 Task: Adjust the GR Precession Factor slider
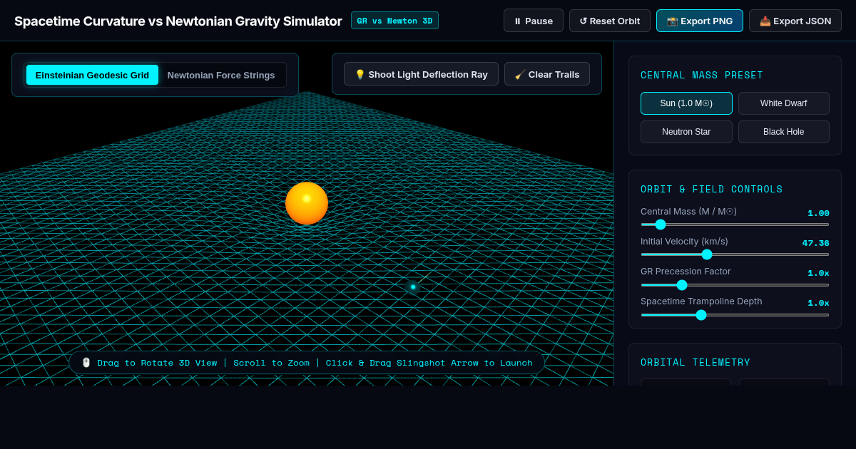point(735,285)
